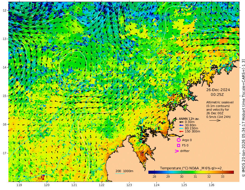Click the FS 0 label
This screenshot has width=245, height=190.
pos(185,146)
